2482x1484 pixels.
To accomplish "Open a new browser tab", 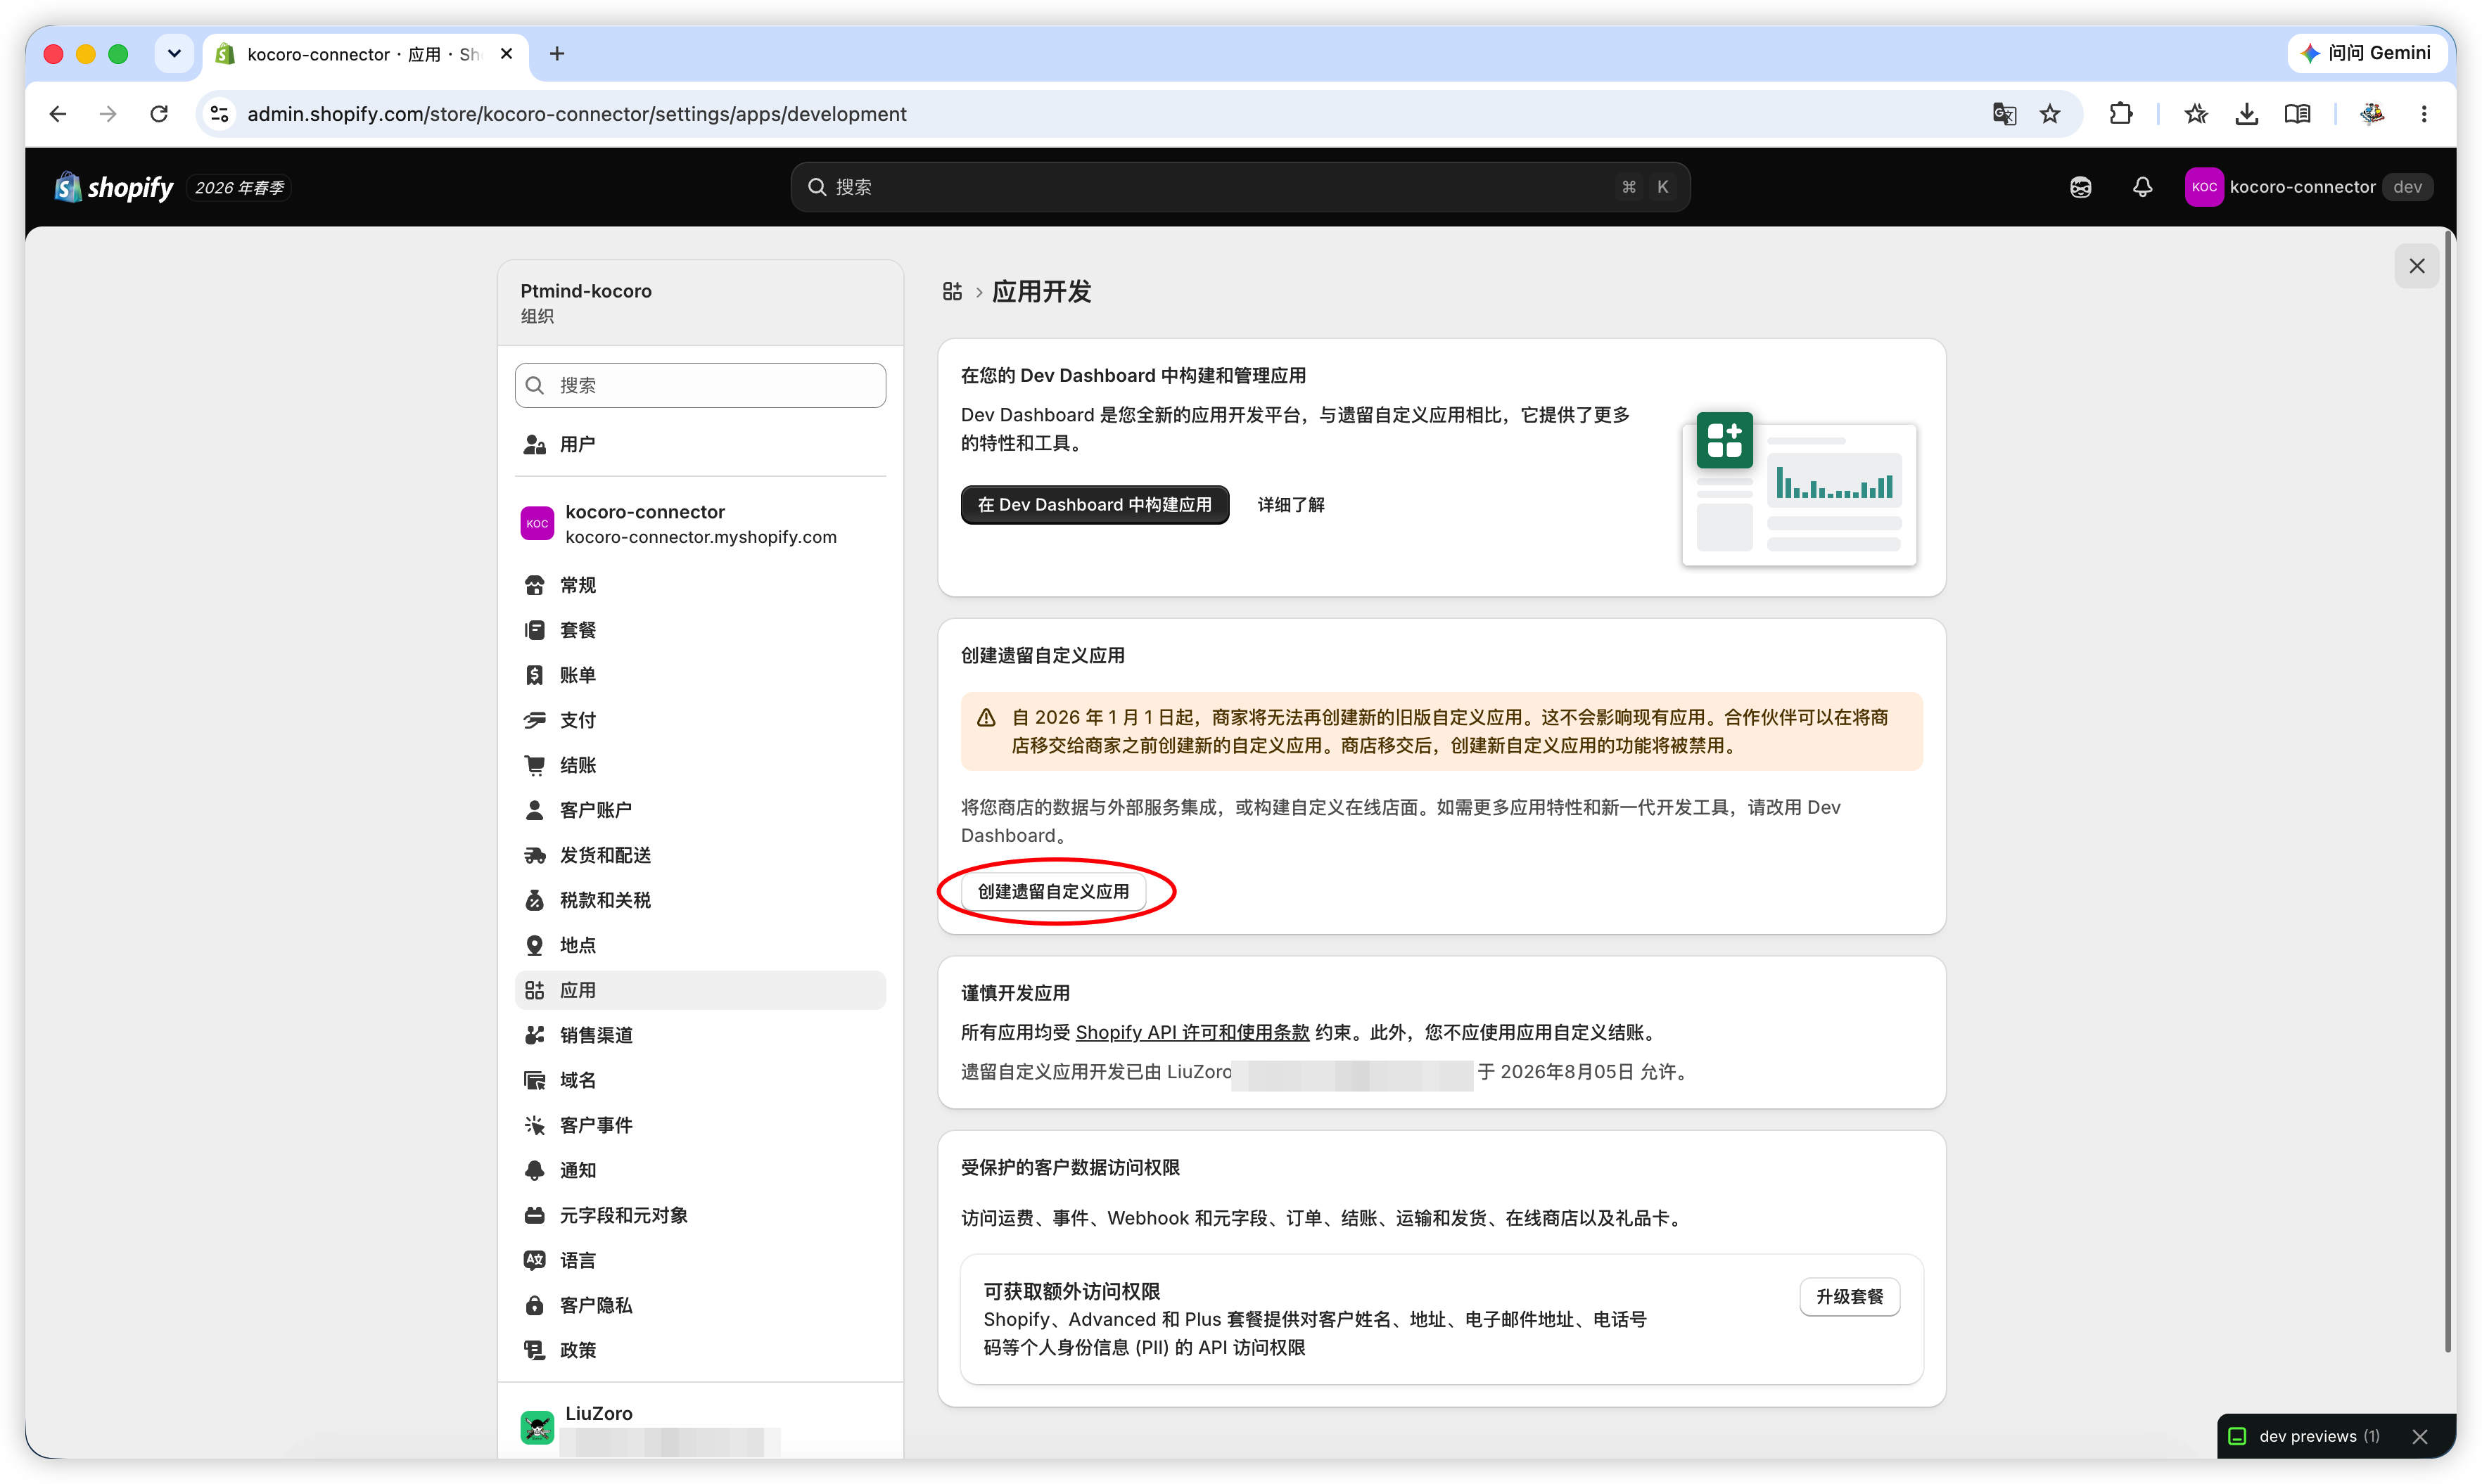I will (x=557, y=54).
